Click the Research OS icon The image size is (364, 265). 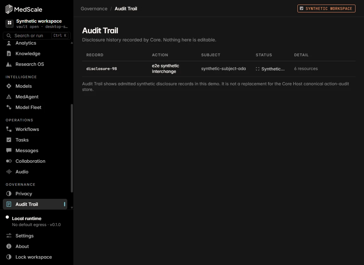(x=9, y=64)
